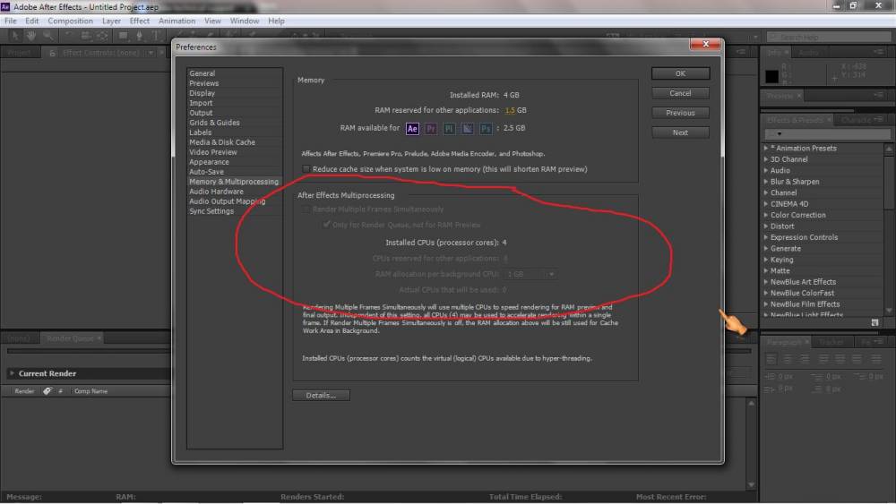
Task: Switch to the Render Queue tab
Action: pyautogui.click(x=70, y=338)
